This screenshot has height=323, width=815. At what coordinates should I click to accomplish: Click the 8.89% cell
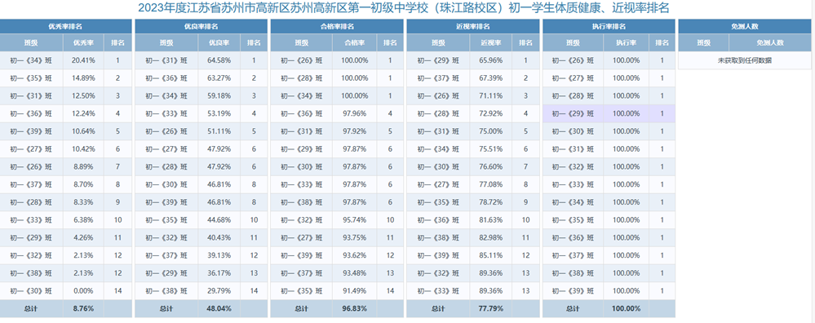point(83,166)
